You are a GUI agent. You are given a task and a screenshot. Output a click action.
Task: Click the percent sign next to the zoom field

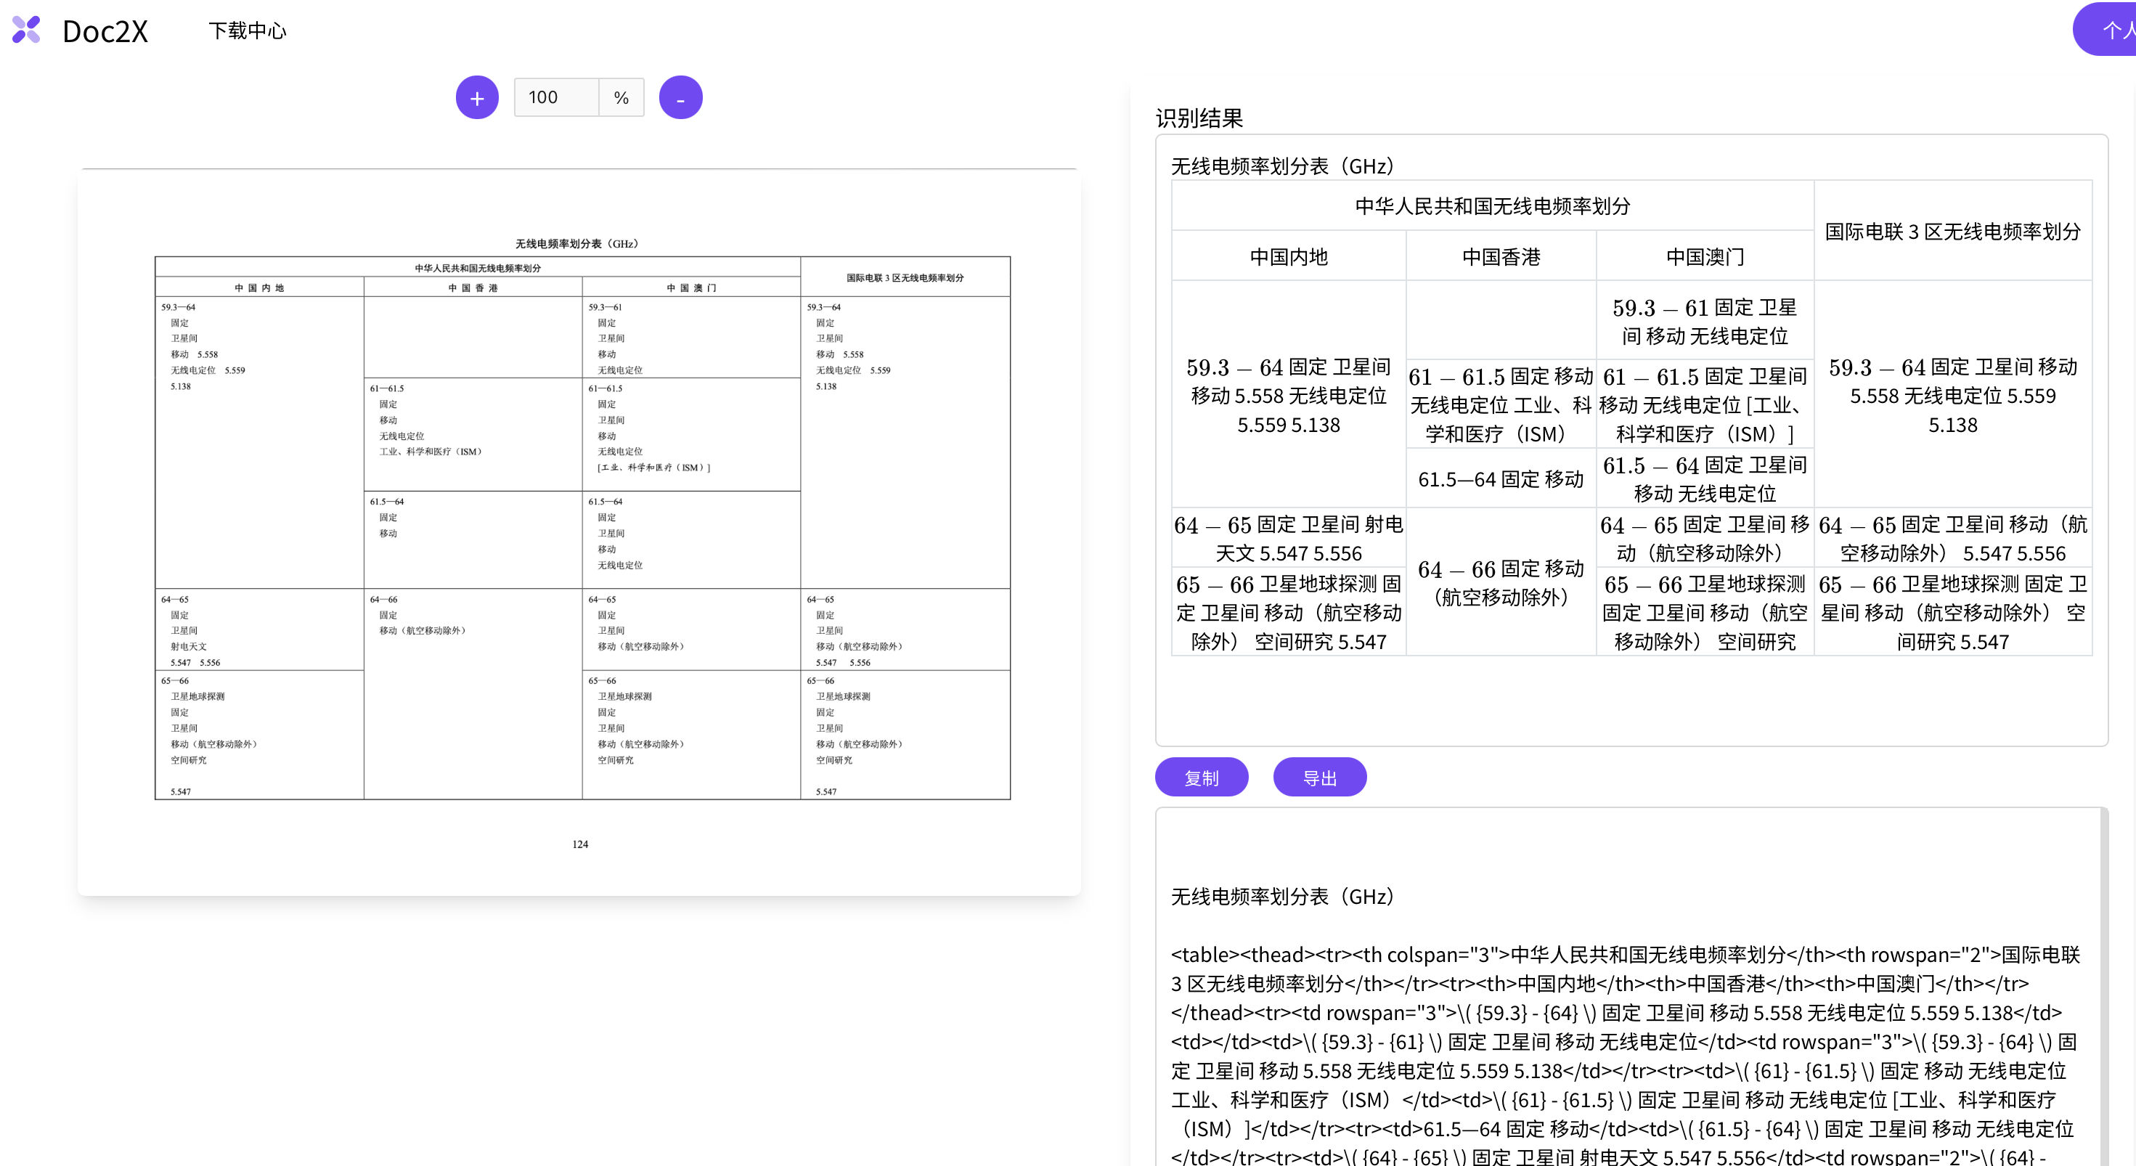click(621, 98)
